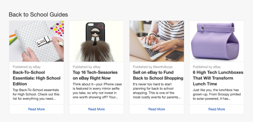Click the lunchbox guide description text
Image resolution: width=253 pixels, height=122 pixels.
coord(217,94)
